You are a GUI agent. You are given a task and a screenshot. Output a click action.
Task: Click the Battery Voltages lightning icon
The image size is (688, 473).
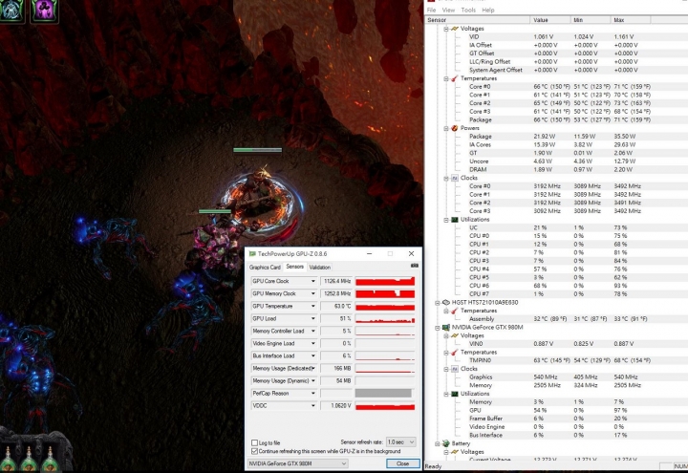click(455, 451)
